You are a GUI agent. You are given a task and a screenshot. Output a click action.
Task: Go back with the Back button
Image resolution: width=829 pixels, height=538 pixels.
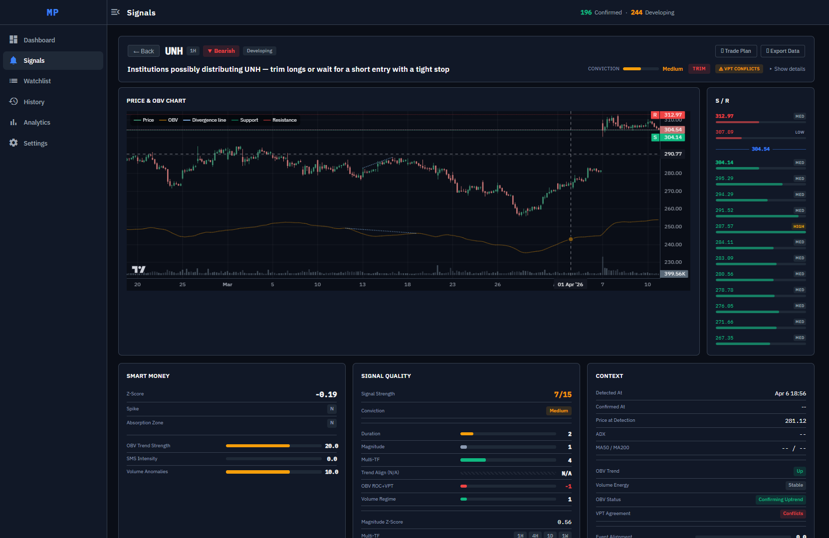[x=144, y=51]
